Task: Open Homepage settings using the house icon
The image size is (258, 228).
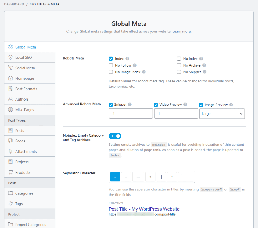Action: pyautogui.click(x=10, y=78)
